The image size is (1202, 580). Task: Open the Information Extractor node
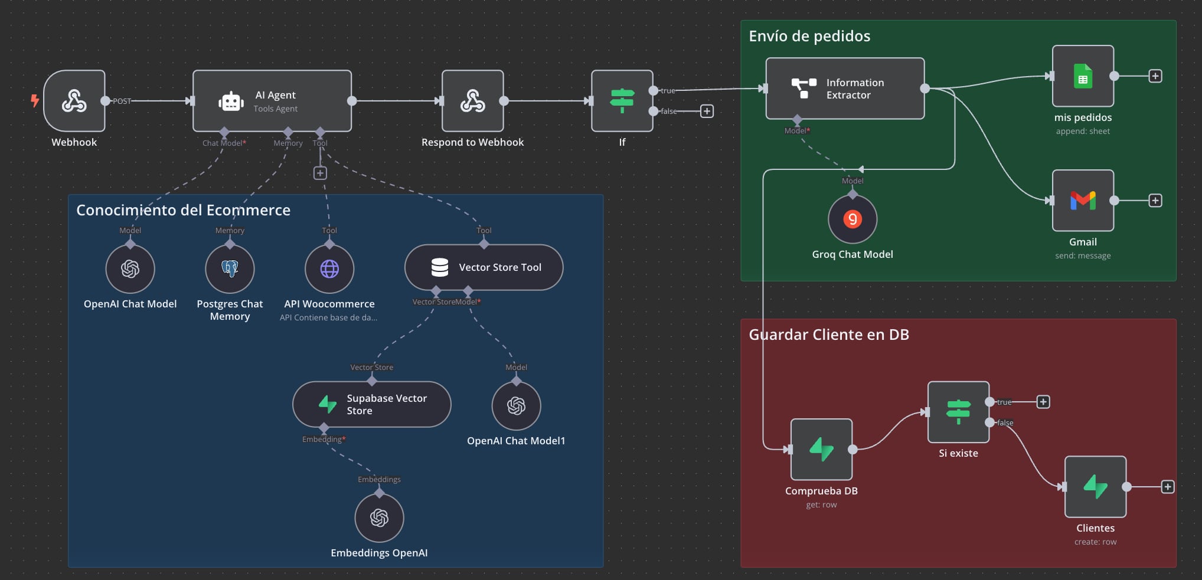tap(845, 89)
